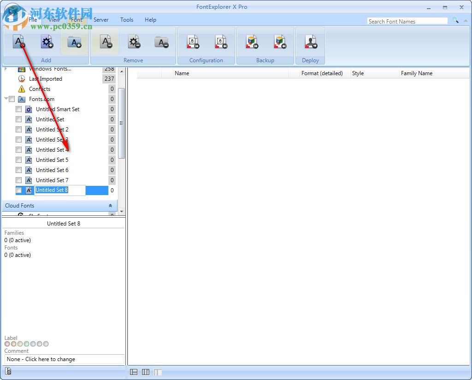The height and width of the screenshot is (380, 472).
Task: Select the first red Label color dot
Action: [7, 344]
